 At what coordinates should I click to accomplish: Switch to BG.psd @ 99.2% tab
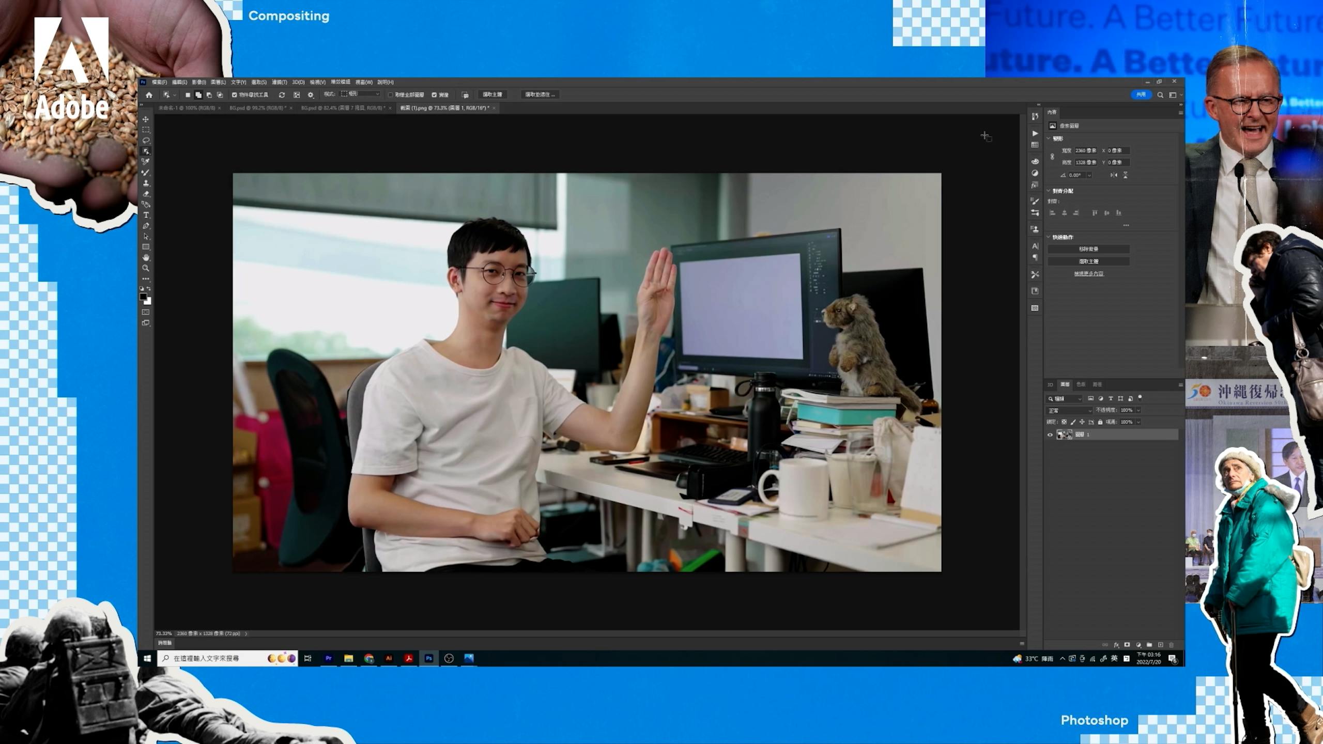(x=258, y=108)
